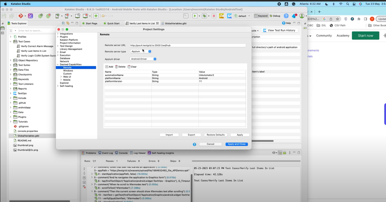Switch to the GlobalVariables.glbl tab
386x202 pixels.
[174, 23]
